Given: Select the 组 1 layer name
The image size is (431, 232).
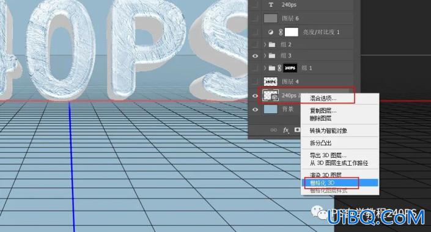Looking at the screenshot, I should [306, 68].
